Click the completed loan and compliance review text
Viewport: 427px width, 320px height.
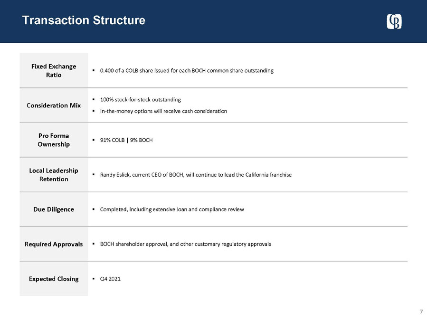(171, 209)
